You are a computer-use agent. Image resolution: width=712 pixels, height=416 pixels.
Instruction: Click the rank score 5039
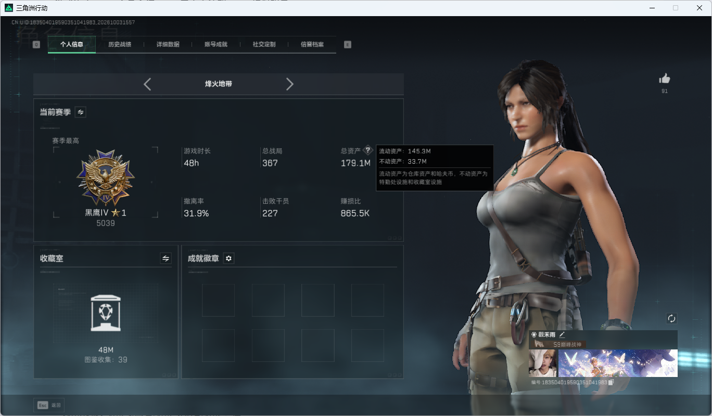106,224
